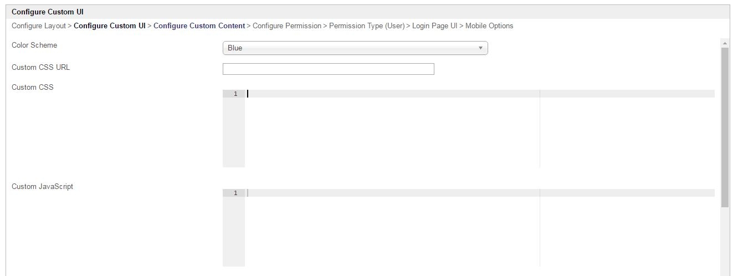Click the Custom CSS editor's field label

coord(33,88)
